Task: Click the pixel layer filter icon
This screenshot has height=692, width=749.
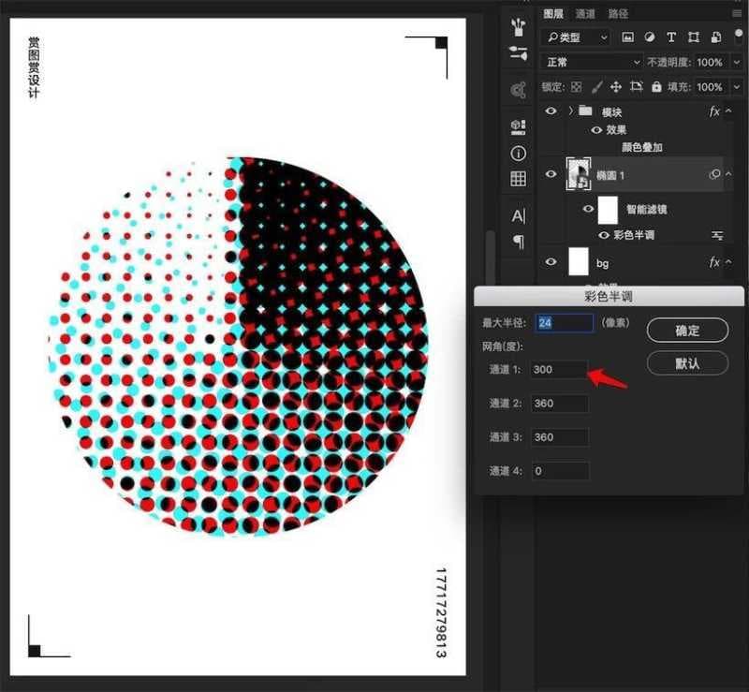Action: click(x=627, y=37)
